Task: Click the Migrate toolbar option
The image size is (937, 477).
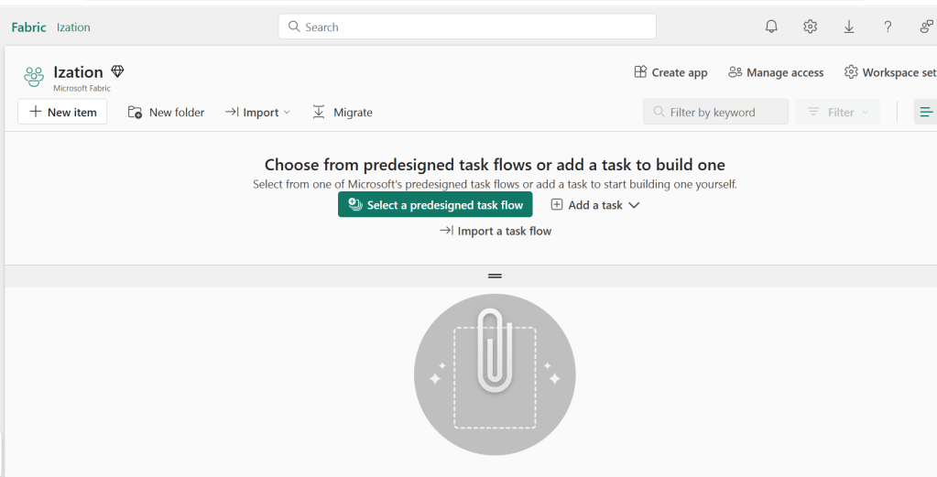Action: click(x=343, y=112)
